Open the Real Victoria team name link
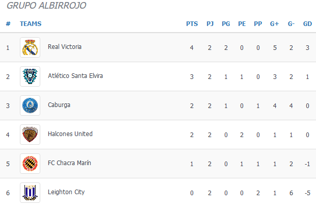 pyautogui.click(x=65, y=47)
